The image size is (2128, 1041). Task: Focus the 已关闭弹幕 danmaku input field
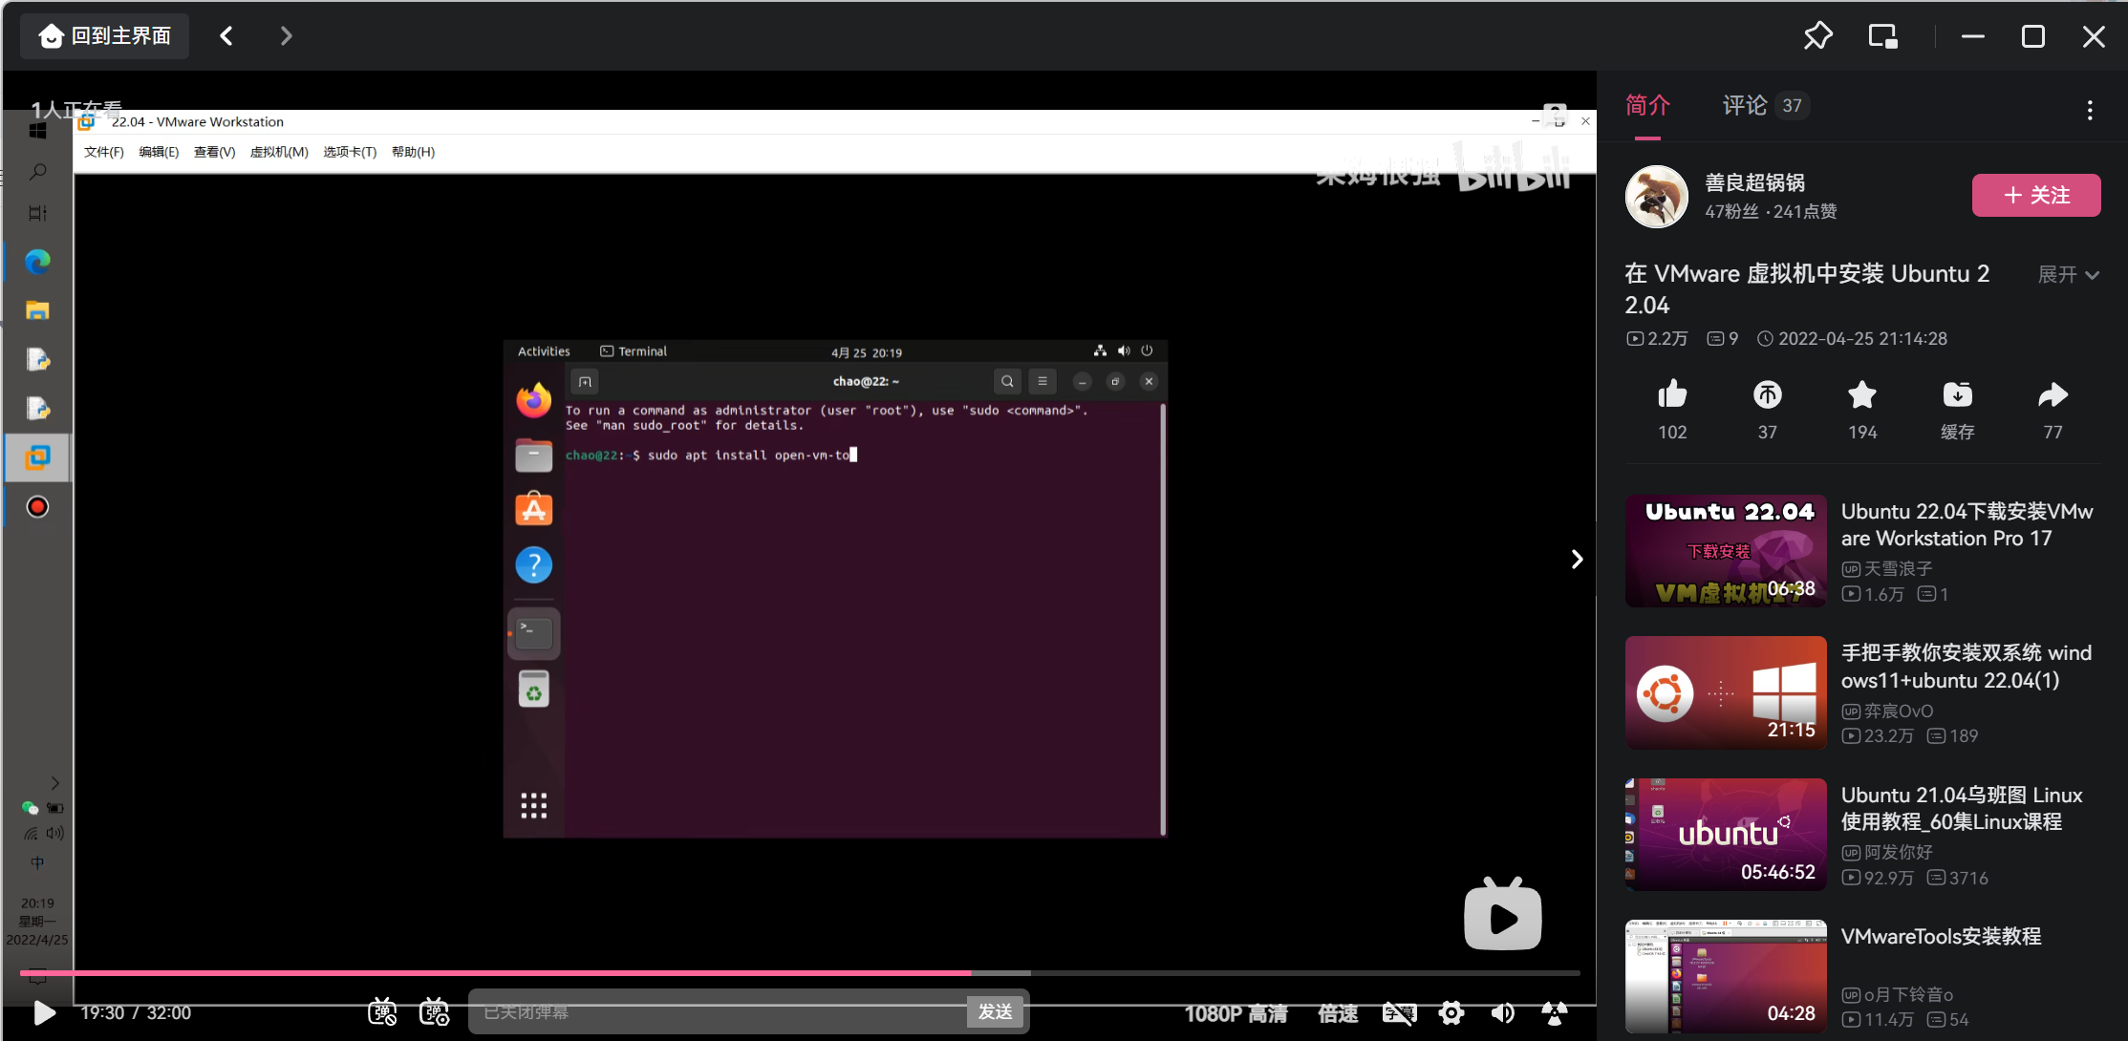point(718,1012)
